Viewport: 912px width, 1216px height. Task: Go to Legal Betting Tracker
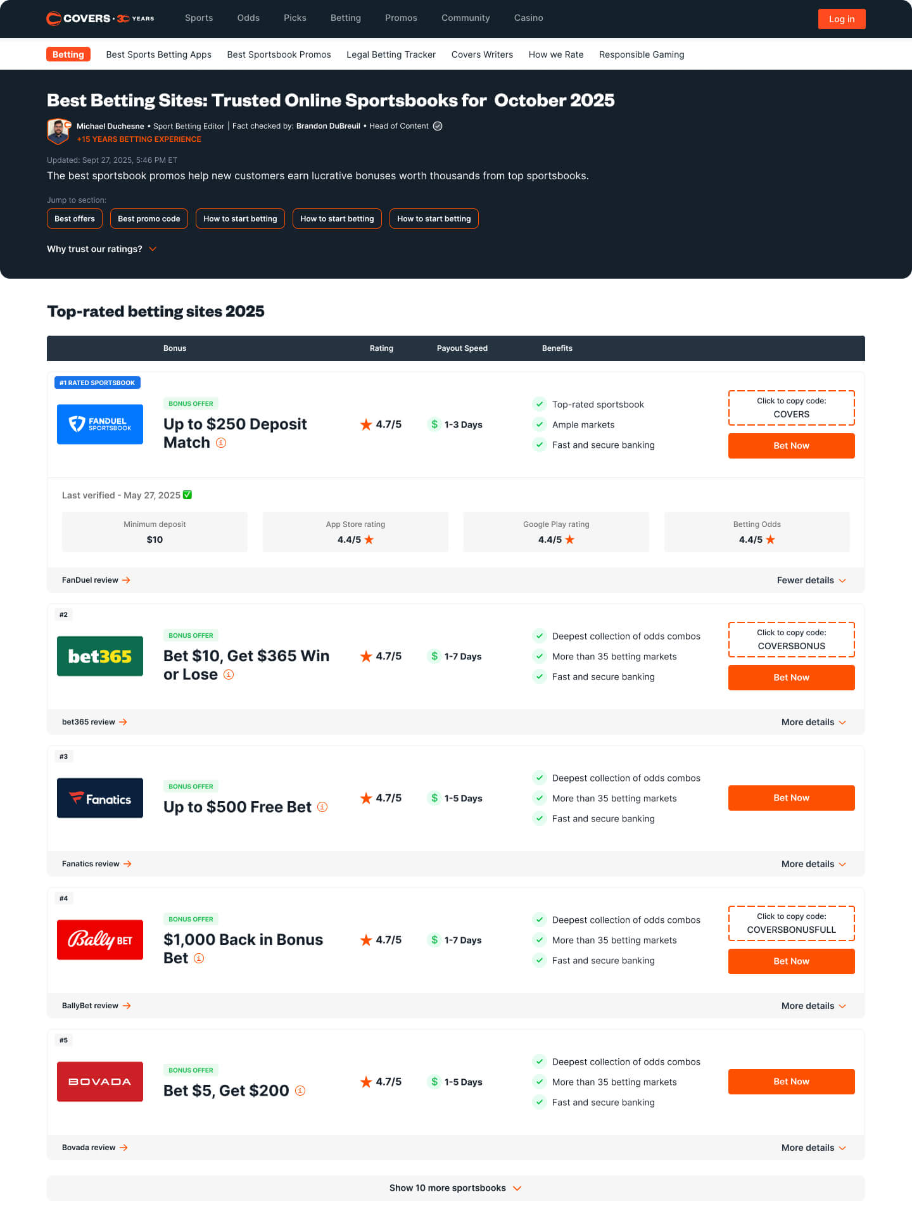(391, 54)
